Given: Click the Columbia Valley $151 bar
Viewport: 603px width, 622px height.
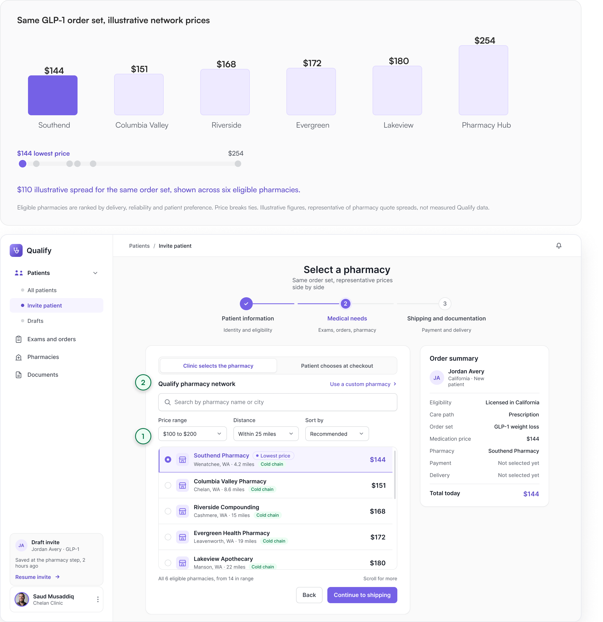Looking at the screenshot, I should [x=139, y=95].
